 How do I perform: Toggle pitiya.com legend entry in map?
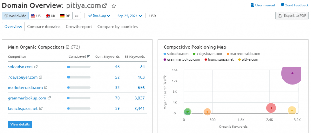(248, 59)
